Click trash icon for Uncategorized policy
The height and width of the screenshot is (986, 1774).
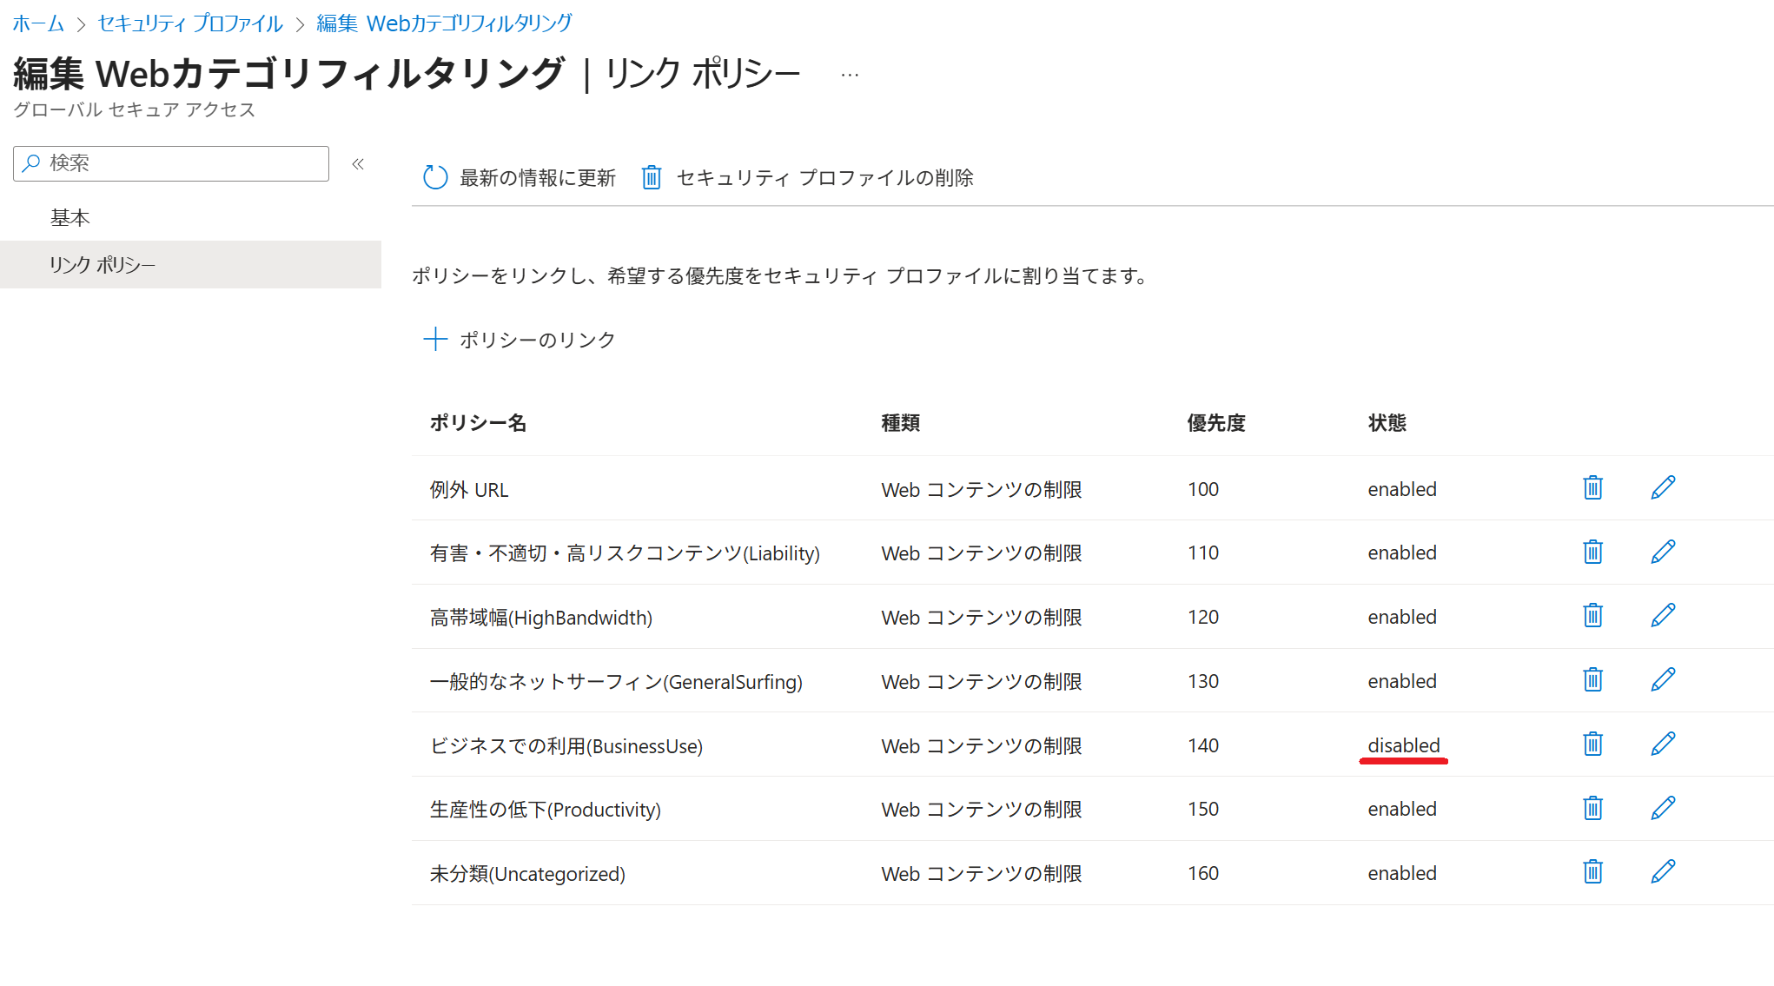[1592, 872]
